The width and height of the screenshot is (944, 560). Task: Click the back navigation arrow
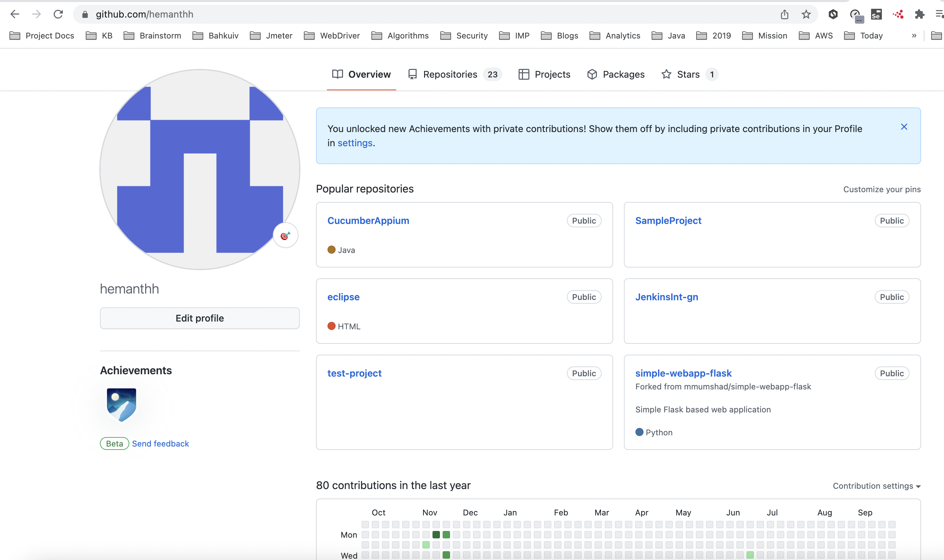tap(15, 14)
